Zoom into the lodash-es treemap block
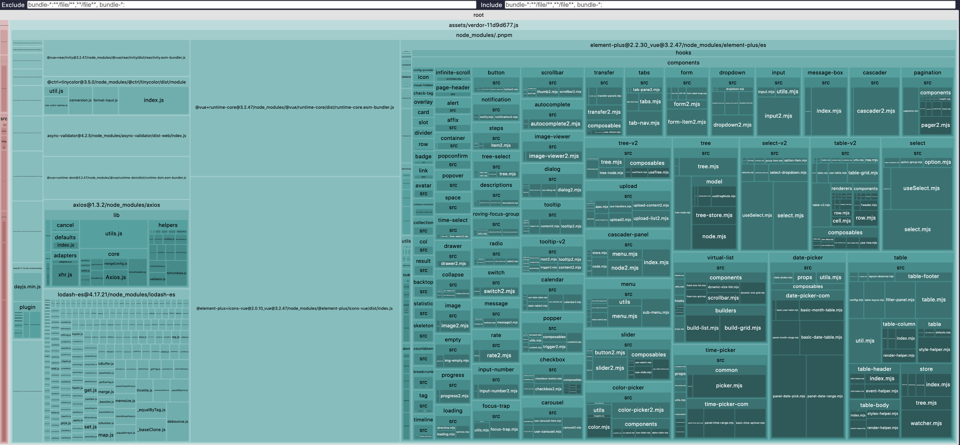This screenshot has height=445, width=960. tap(117, 294)
